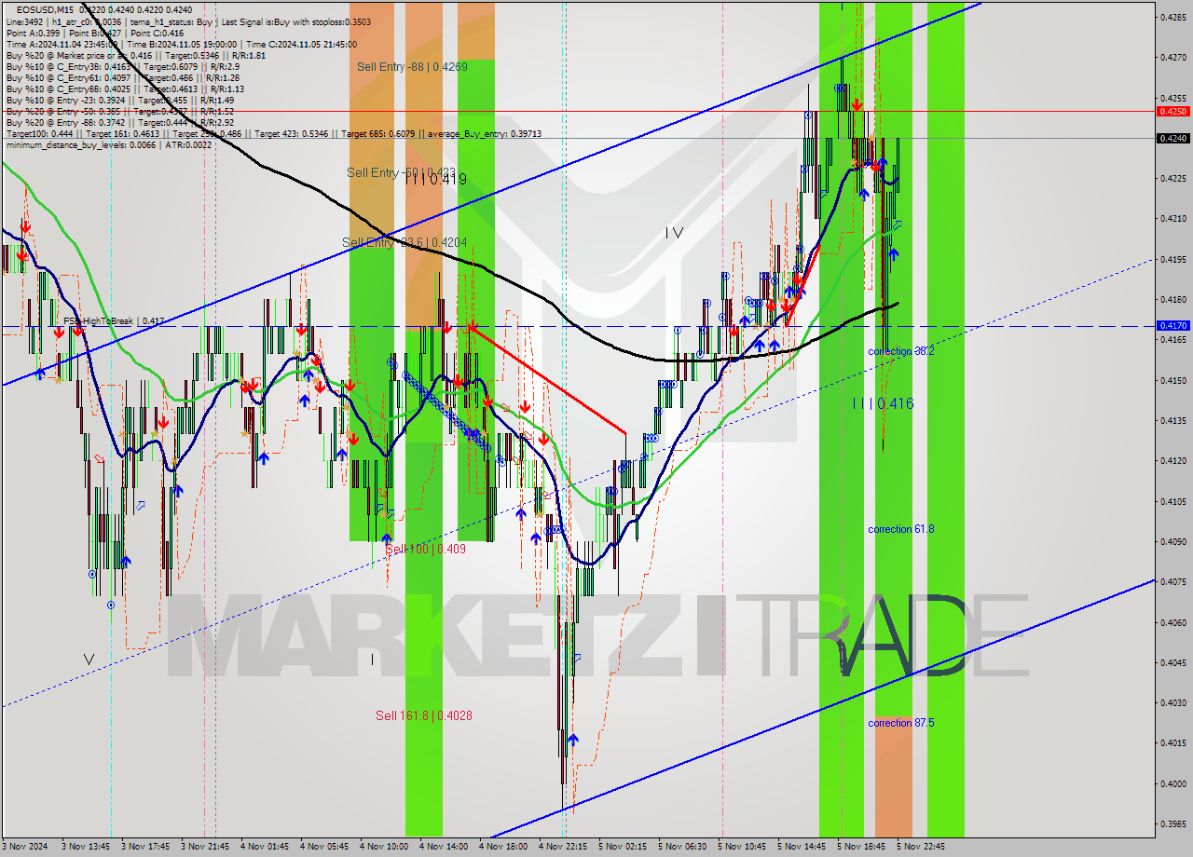1193x857 pixels.
Task: Click the 'Sell 100 | 0.409' label
Action: tap(425, 549)
